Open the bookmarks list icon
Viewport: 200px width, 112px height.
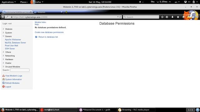click(x=167, y=17)
